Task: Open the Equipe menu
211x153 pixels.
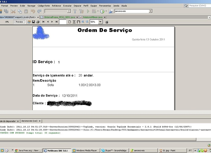Action: 94,6
